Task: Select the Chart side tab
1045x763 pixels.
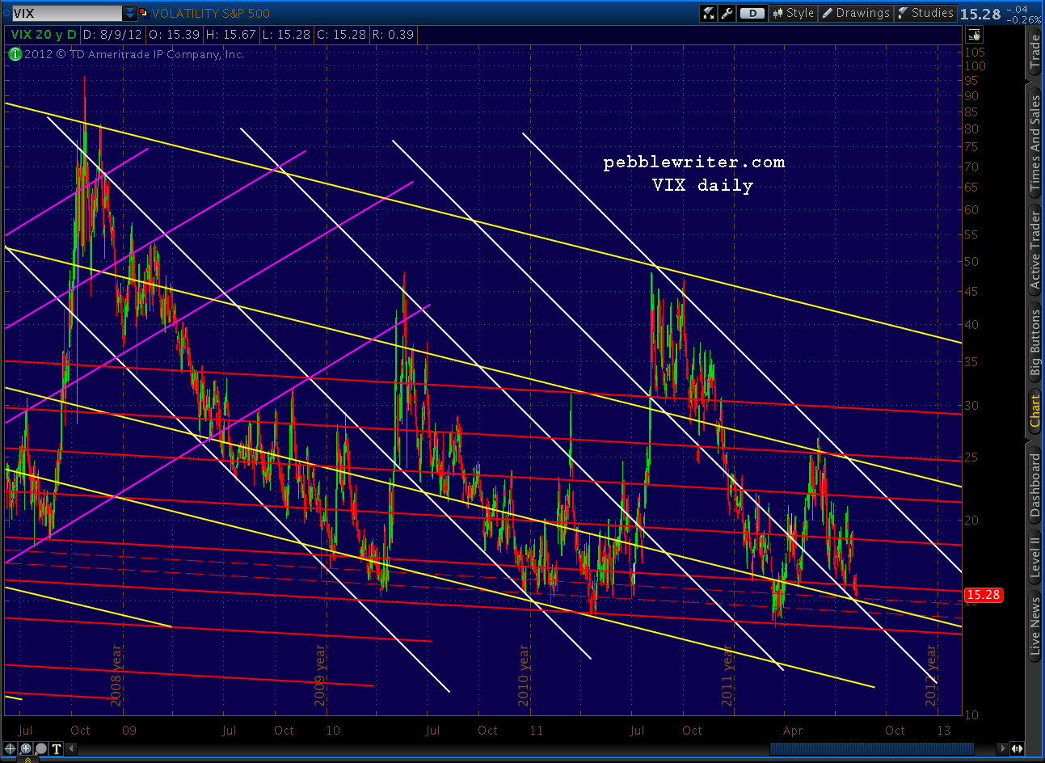Action: pos(1034,411)
